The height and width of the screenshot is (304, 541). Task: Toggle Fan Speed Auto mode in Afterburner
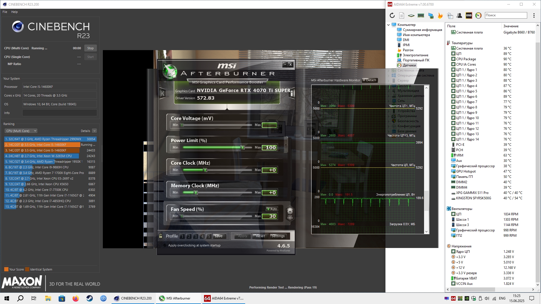coord(272,209)
